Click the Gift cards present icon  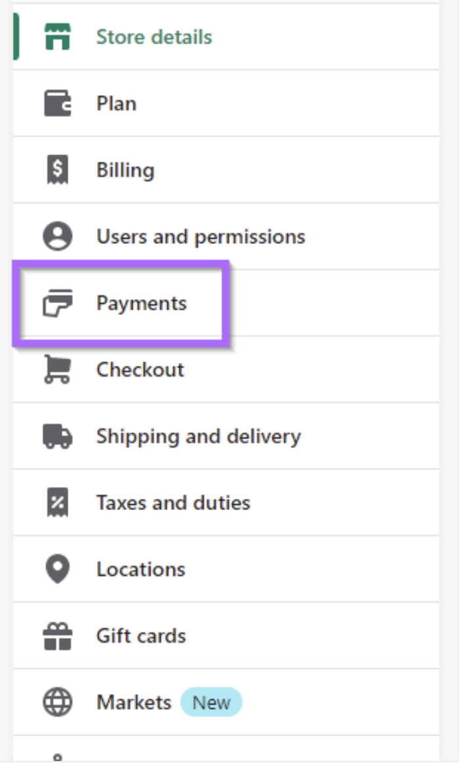pos(58,636)
